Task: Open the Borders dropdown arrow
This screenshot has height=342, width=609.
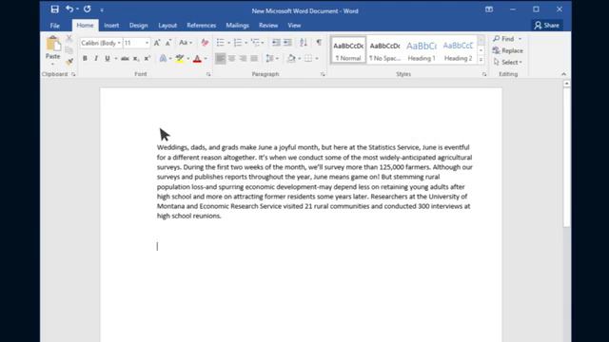Action: (x=317, y=59)
